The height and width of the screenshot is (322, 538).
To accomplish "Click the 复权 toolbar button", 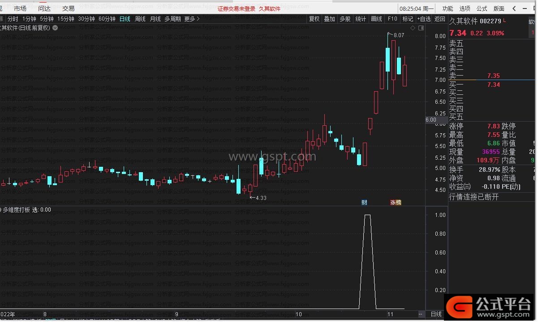I will click(x=314, y=19).
